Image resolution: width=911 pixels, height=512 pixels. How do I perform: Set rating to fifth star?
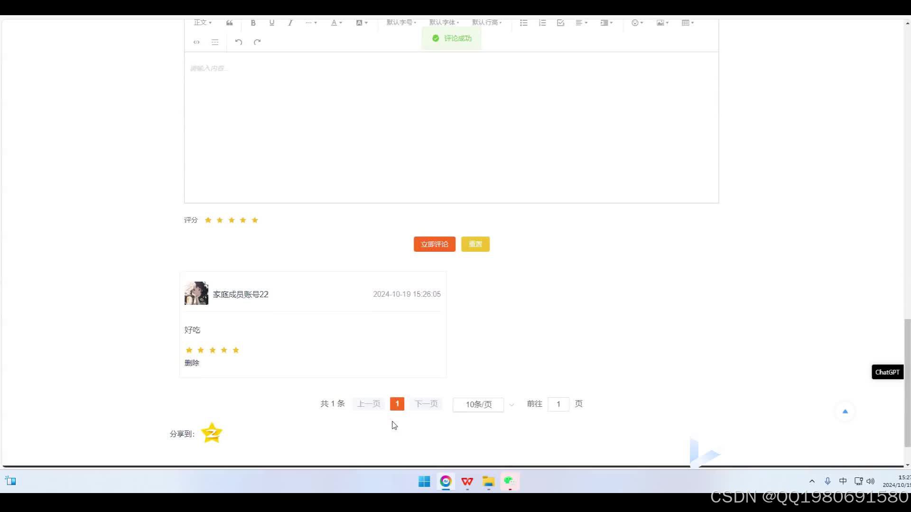tap(255, 220)
